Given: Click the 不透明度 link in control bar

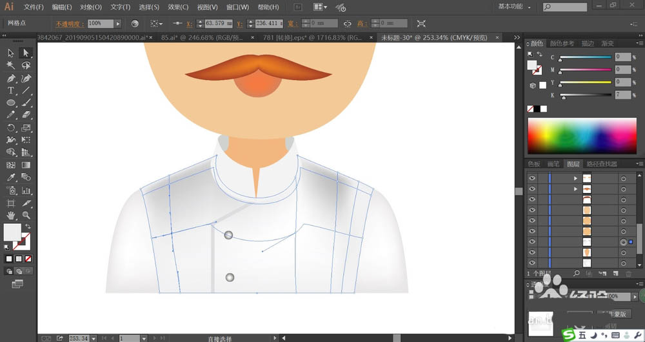Looking at the screenshot, I should click(x=68, y=23).
